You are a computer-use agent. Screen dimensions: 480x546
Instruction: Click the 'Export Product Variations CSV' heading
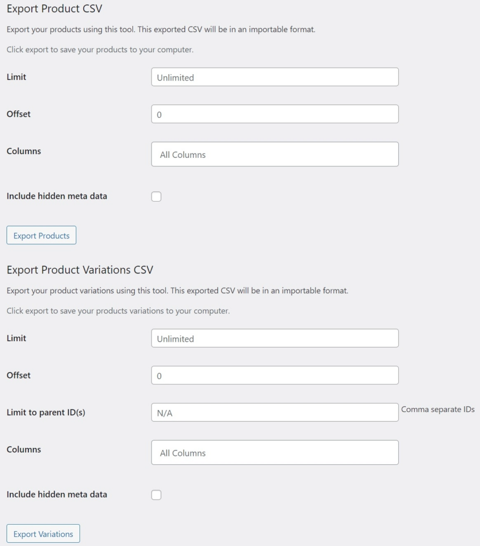point(80,270)
